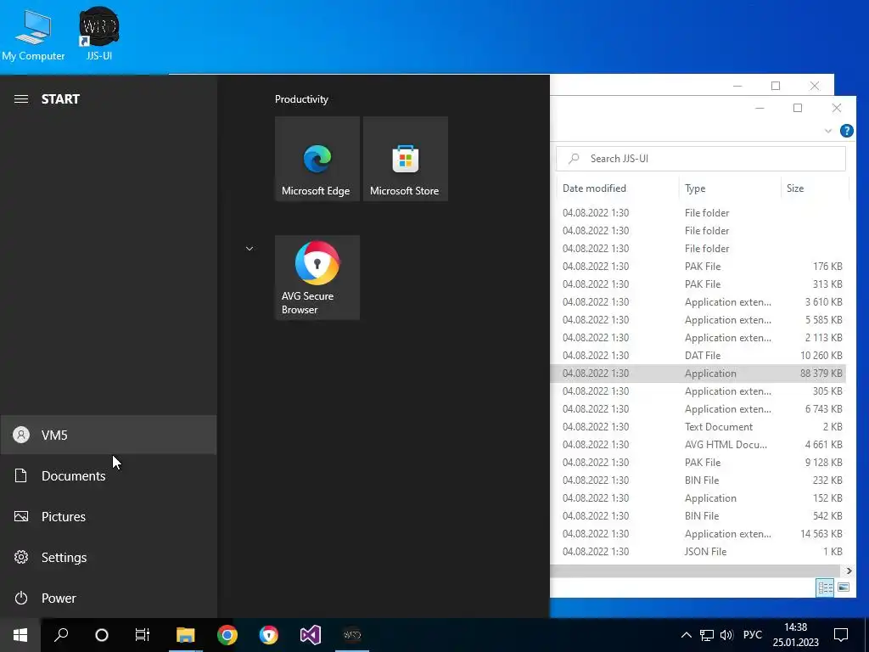Image resolution: width=869 pixels, height=652 pixels.
Task: Open taskbar Search magnifier
Action: coord(61,635)
